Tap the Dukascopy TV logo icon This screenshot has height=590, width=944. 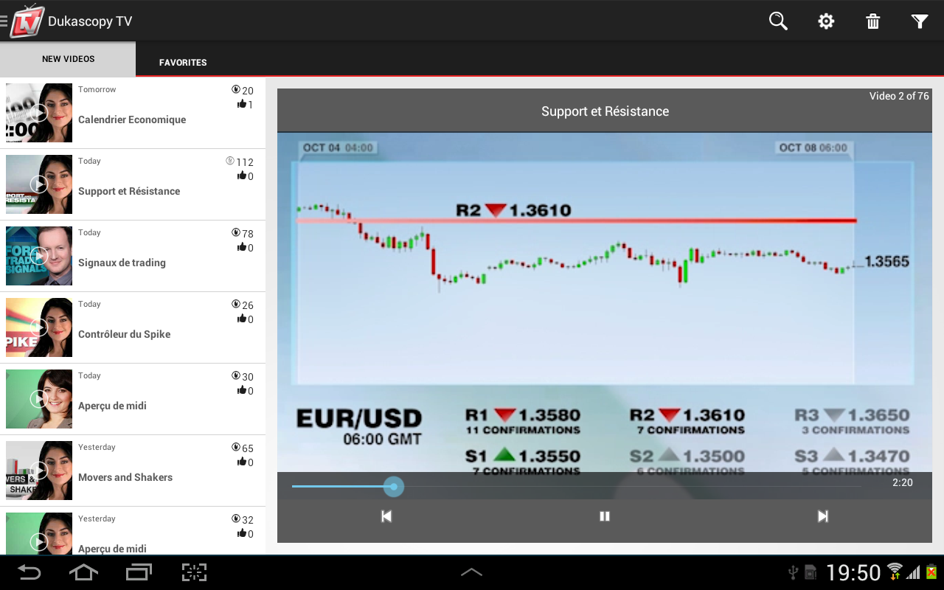click(27, 21)
